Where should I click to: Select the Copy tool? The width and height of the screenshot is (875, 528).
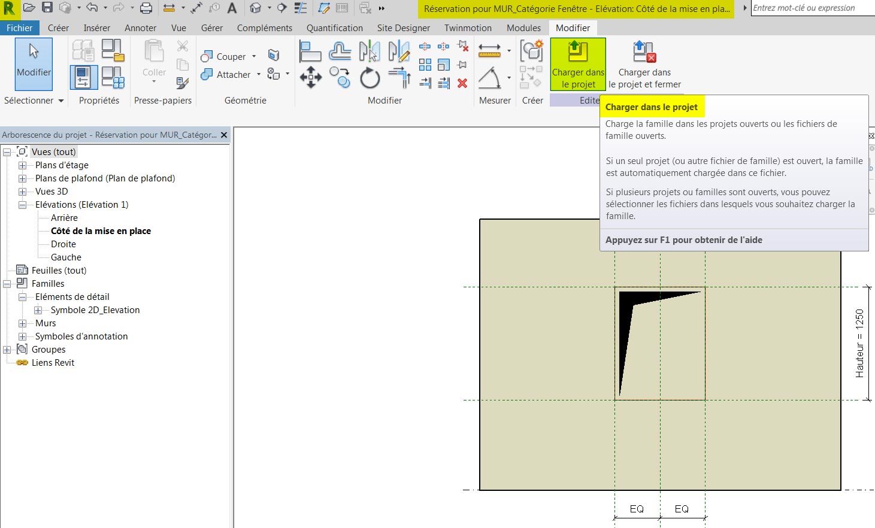[340, 78]
